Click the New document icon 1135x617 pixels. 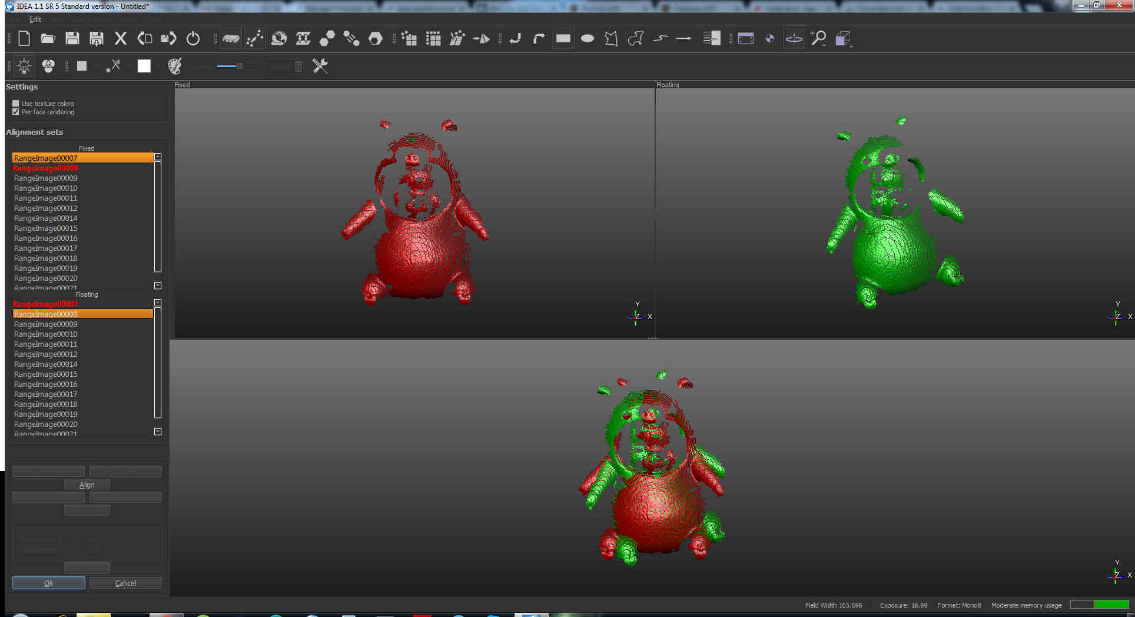click(x=24, y=39)
